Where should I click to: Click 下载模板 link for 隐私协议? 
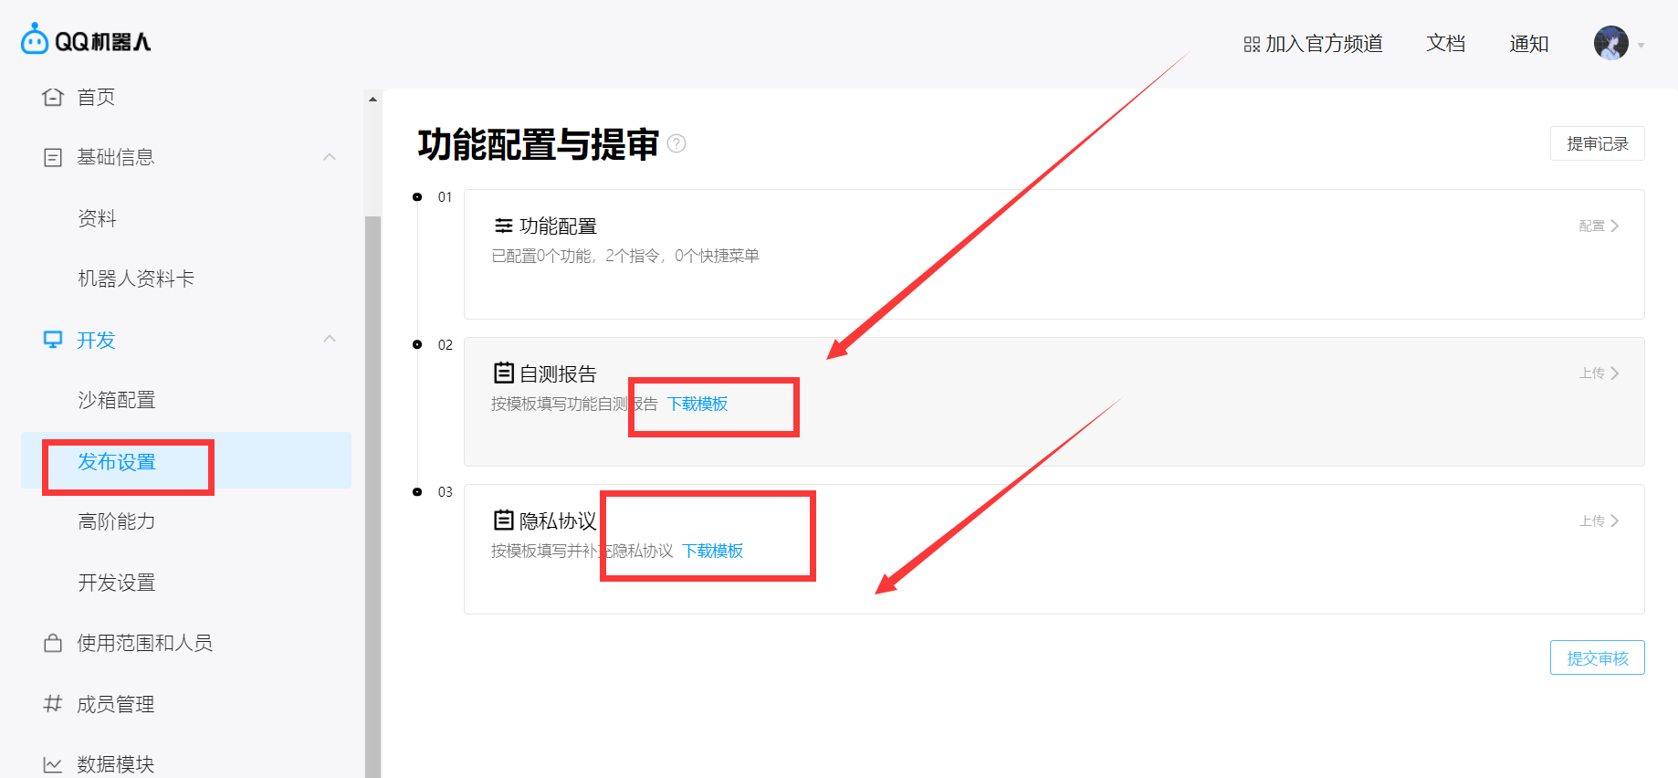pyautogui.click(x=713, y=551)
